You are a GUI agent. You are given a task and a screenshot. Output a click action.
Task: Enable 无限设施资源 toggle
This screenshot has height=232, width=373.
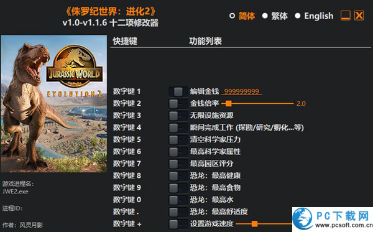pyautogui.click(x=178, y=116)
